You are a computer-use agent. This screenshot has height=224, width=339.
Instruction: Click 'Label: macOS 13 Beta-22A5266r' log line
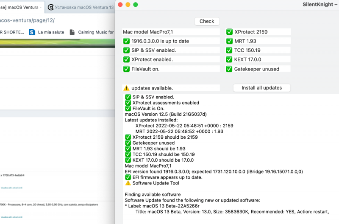[x=162, y=206]
